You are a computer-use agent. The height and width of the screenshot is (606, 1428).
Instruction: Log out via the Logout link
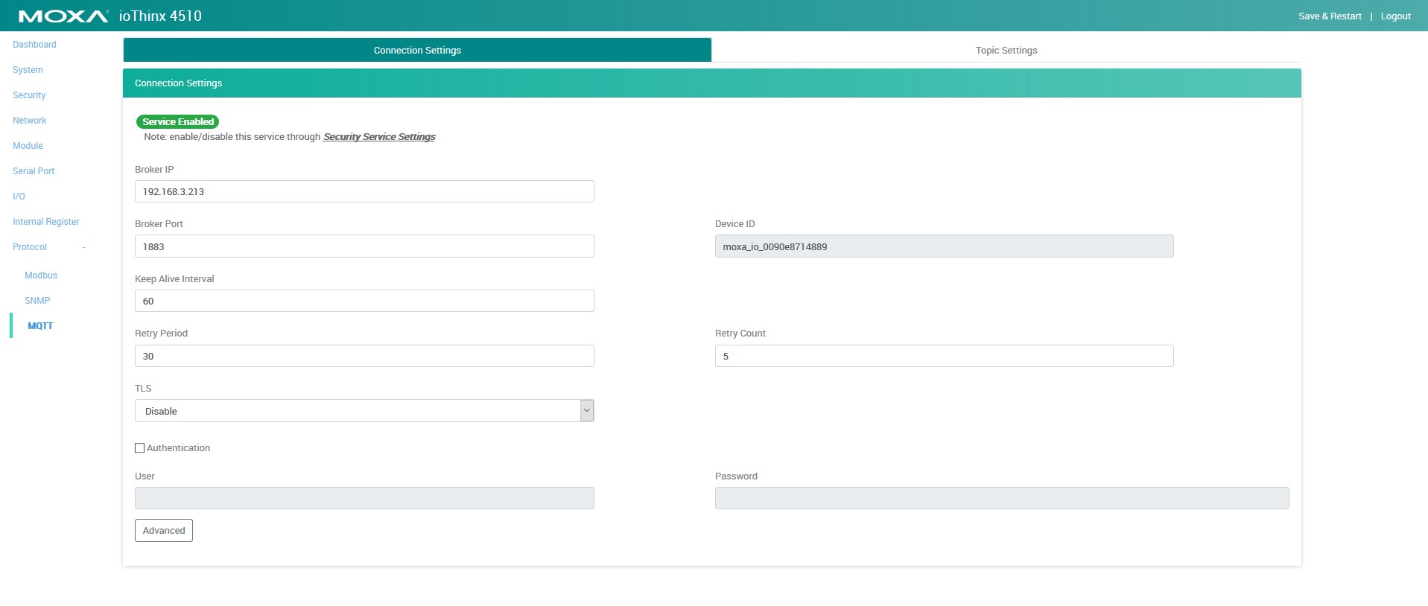[x=1395, y=16]
